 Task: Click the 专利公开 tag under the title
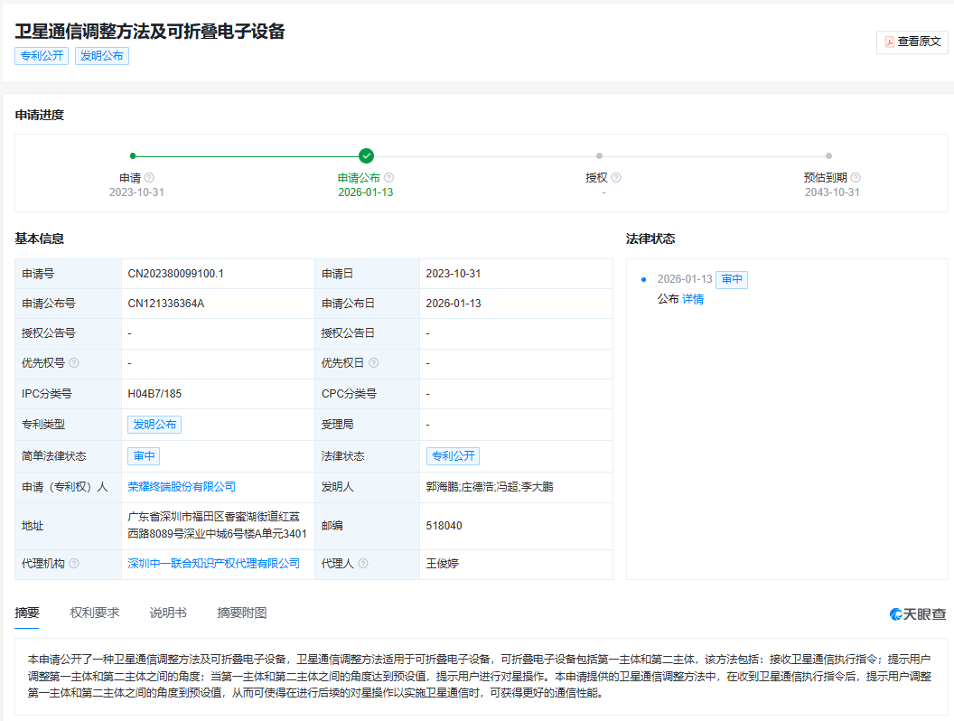click(42, 56)
